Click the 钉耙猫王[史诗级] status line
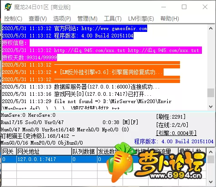The height and width of the screenshot is (187, 216). pyautogui.click(x=38, y=136)
